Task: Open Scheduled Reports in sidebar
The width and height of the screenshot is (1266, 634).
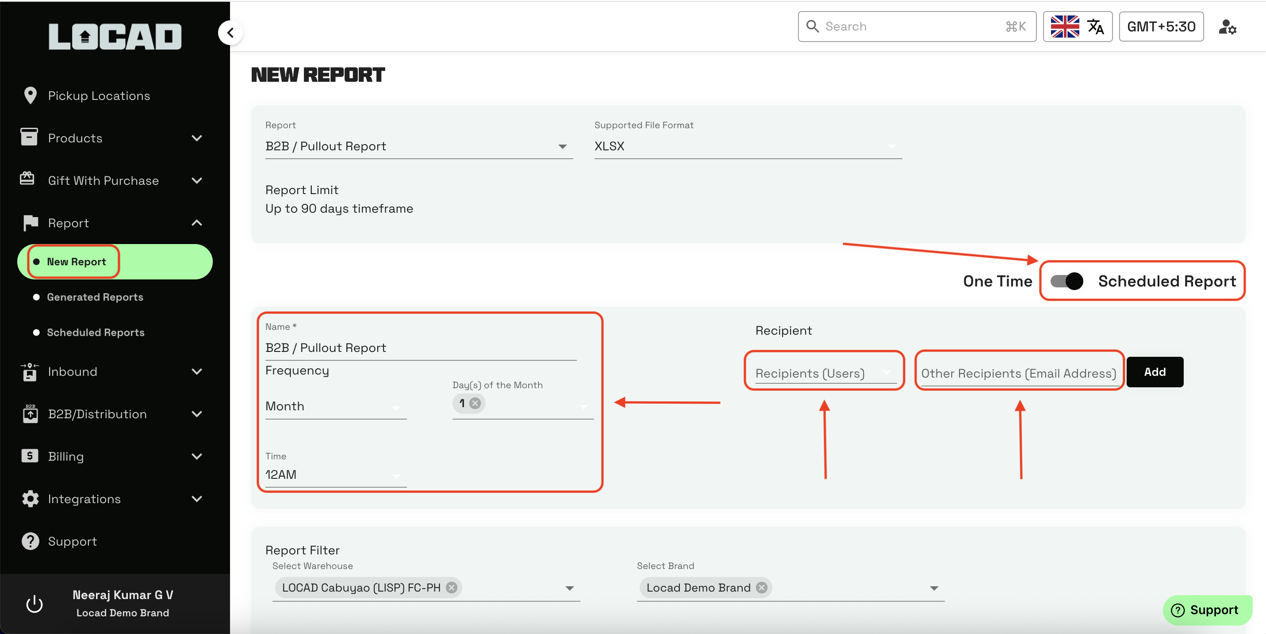Action: 96,332
